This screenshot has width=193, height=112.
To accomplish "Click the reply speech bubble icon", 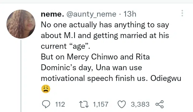I will (46, 104).
